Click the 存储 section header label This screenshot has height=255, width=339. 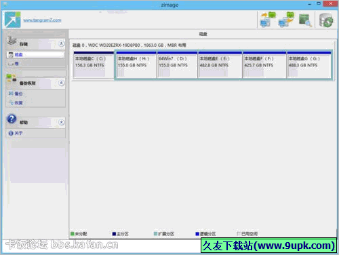pos(24,44)
